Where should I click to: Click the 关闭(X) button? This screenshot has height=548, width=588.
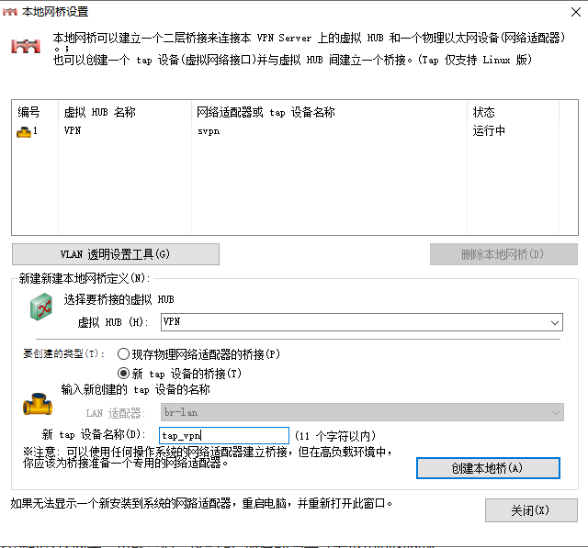(x=531, y=510)
